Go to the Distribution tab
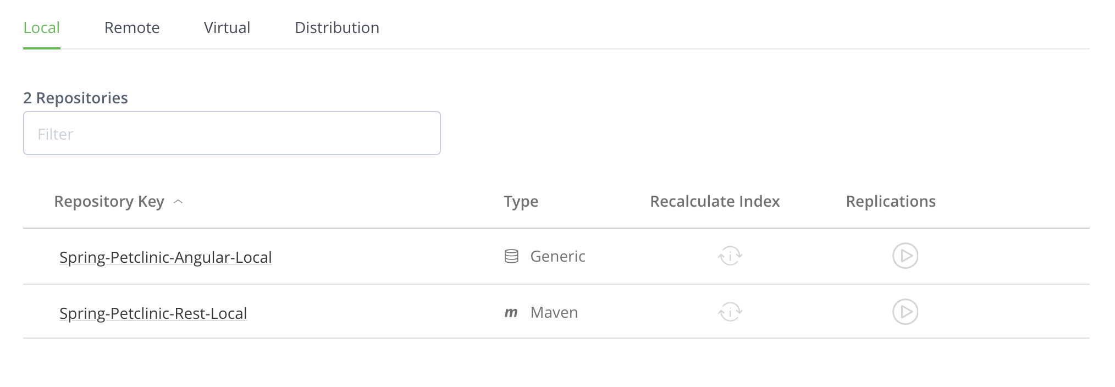The height and width of the screenshot is (387, 1115). [x=337, y=27]
